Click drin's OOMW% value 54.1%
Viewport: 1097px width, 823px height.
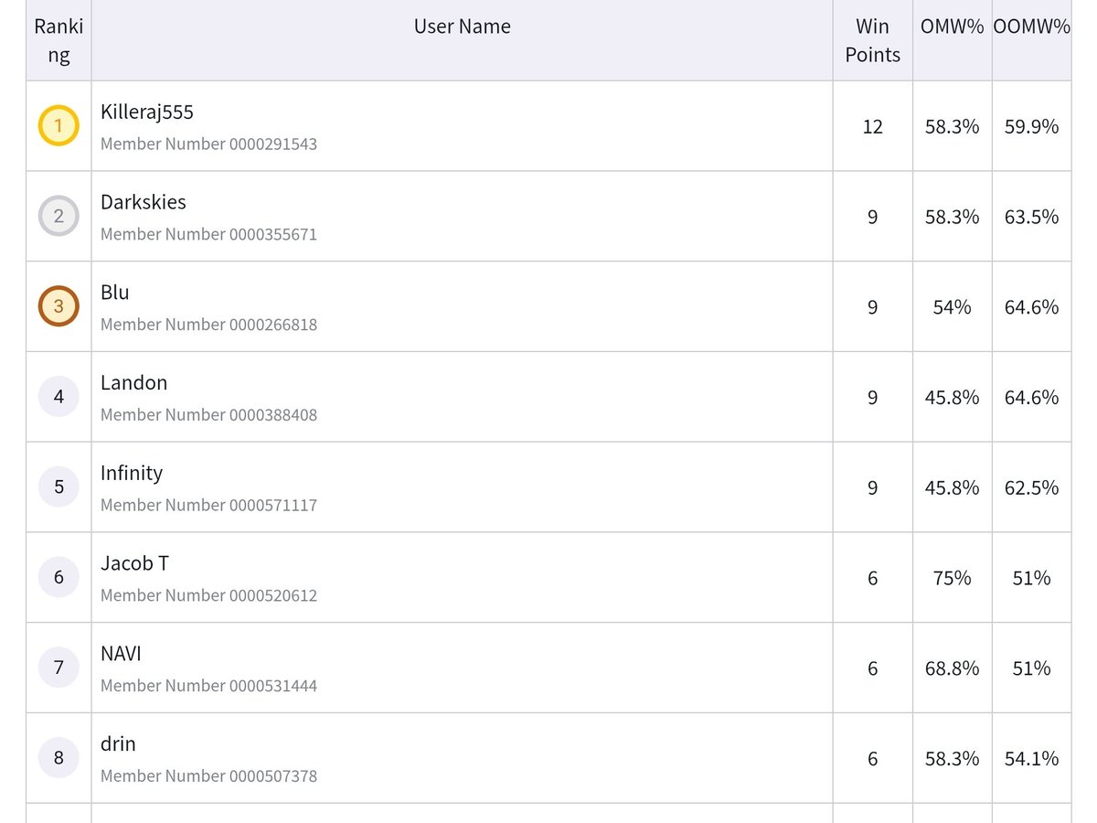click(x=1031, y=759)
